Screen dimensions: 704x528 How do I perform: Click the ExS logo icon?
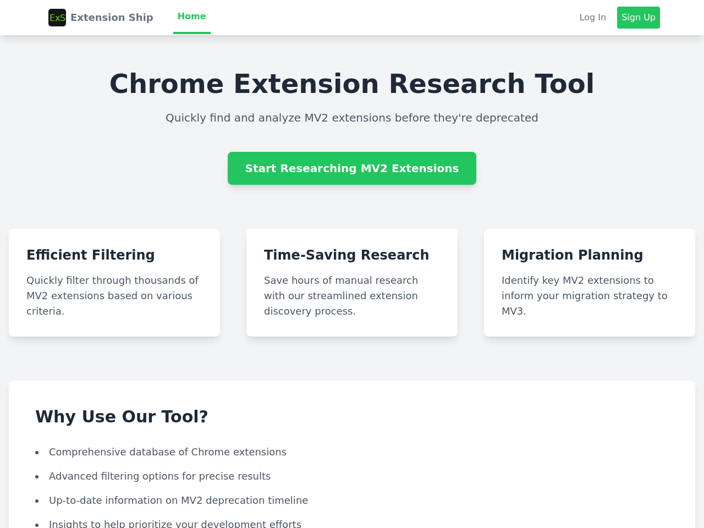[57, 18]
